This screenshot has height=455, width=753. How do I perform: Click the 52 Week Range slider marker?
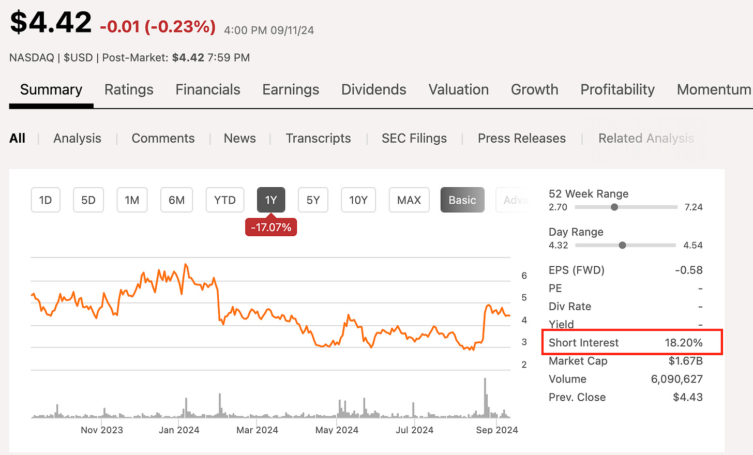pyautogui.click(x=614, y=207)
